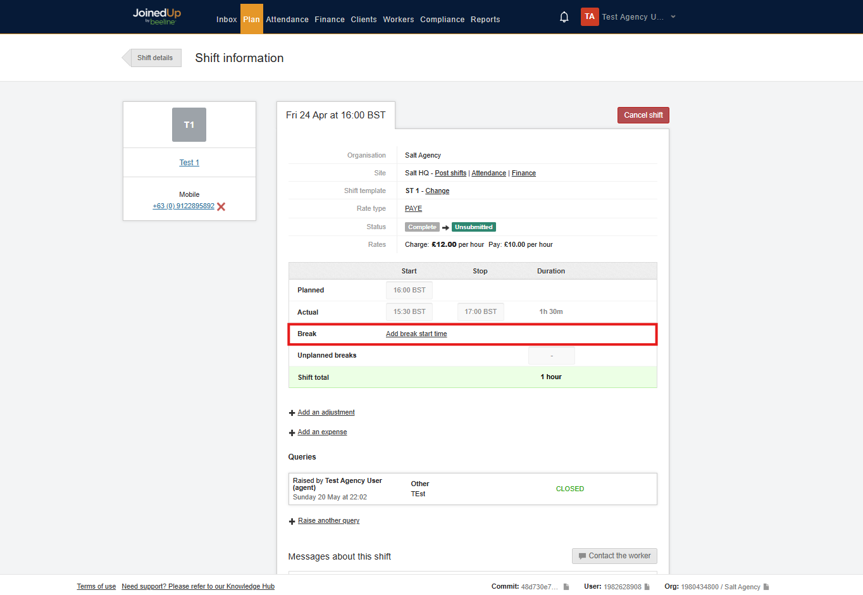Click Add break start time link
The height and width of the screenshot is (595, 863).
point(416,334)
